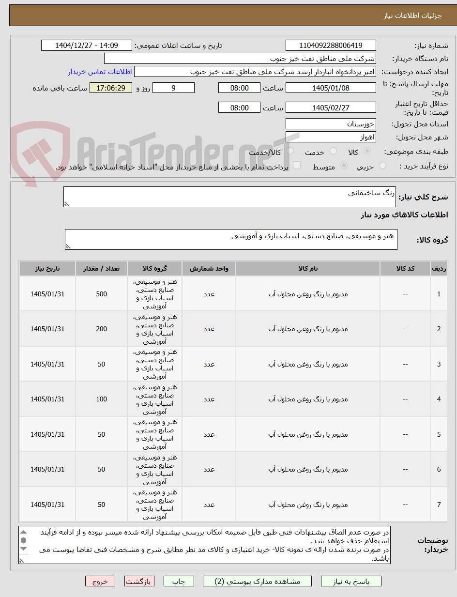Click the price validity date 1405/02/27
The image size is (457, 597).
click(331, 107)
